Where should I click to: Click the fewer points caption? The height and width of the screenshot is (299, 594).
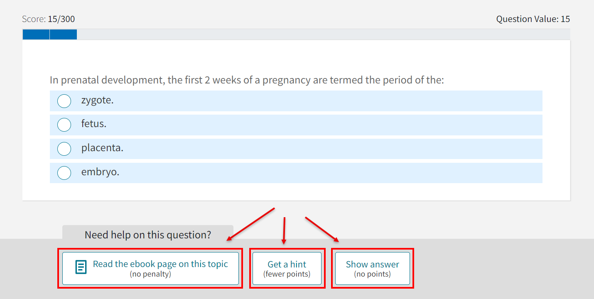click(287, 274)
